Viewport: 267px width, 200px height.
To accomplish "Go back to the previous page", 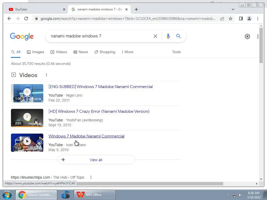I will (x=9, y=18).
